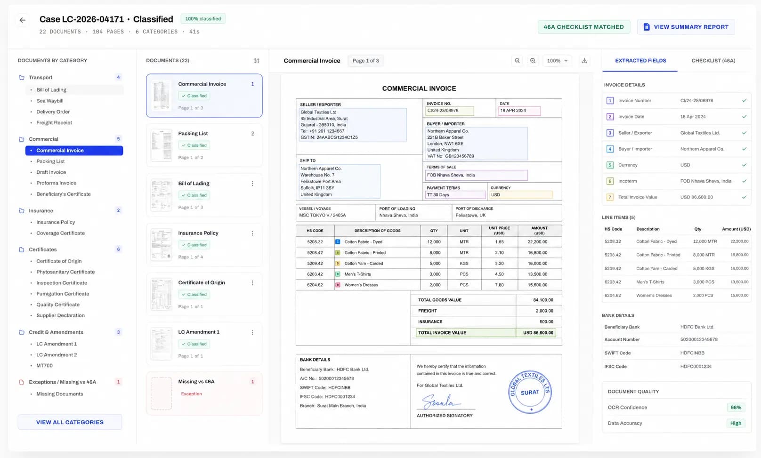The image size is (761, 458).
Task: Click the 100% classified status badge
Action: click(203, 19)
